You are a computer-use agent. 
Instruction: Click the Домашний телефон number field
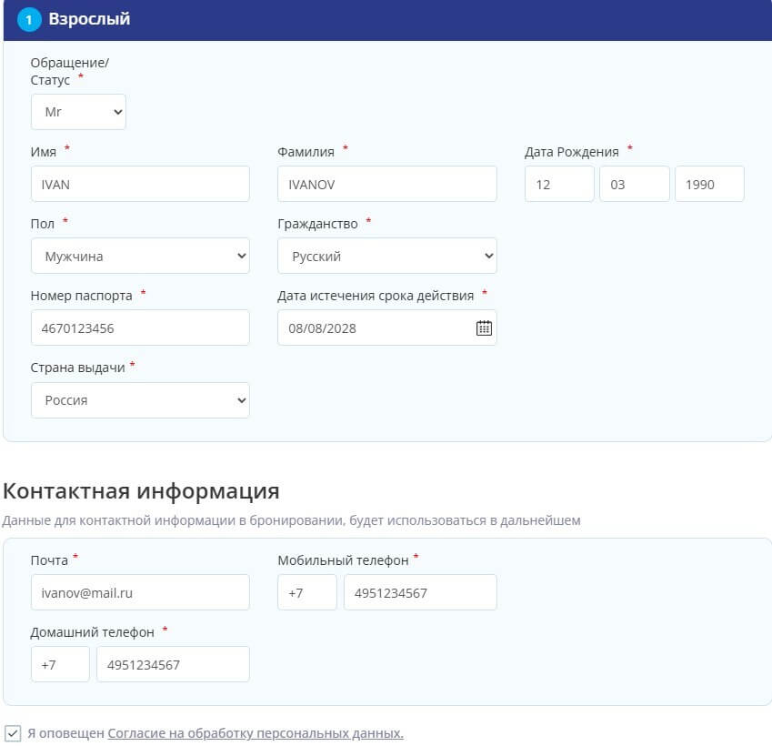point(174,664)
